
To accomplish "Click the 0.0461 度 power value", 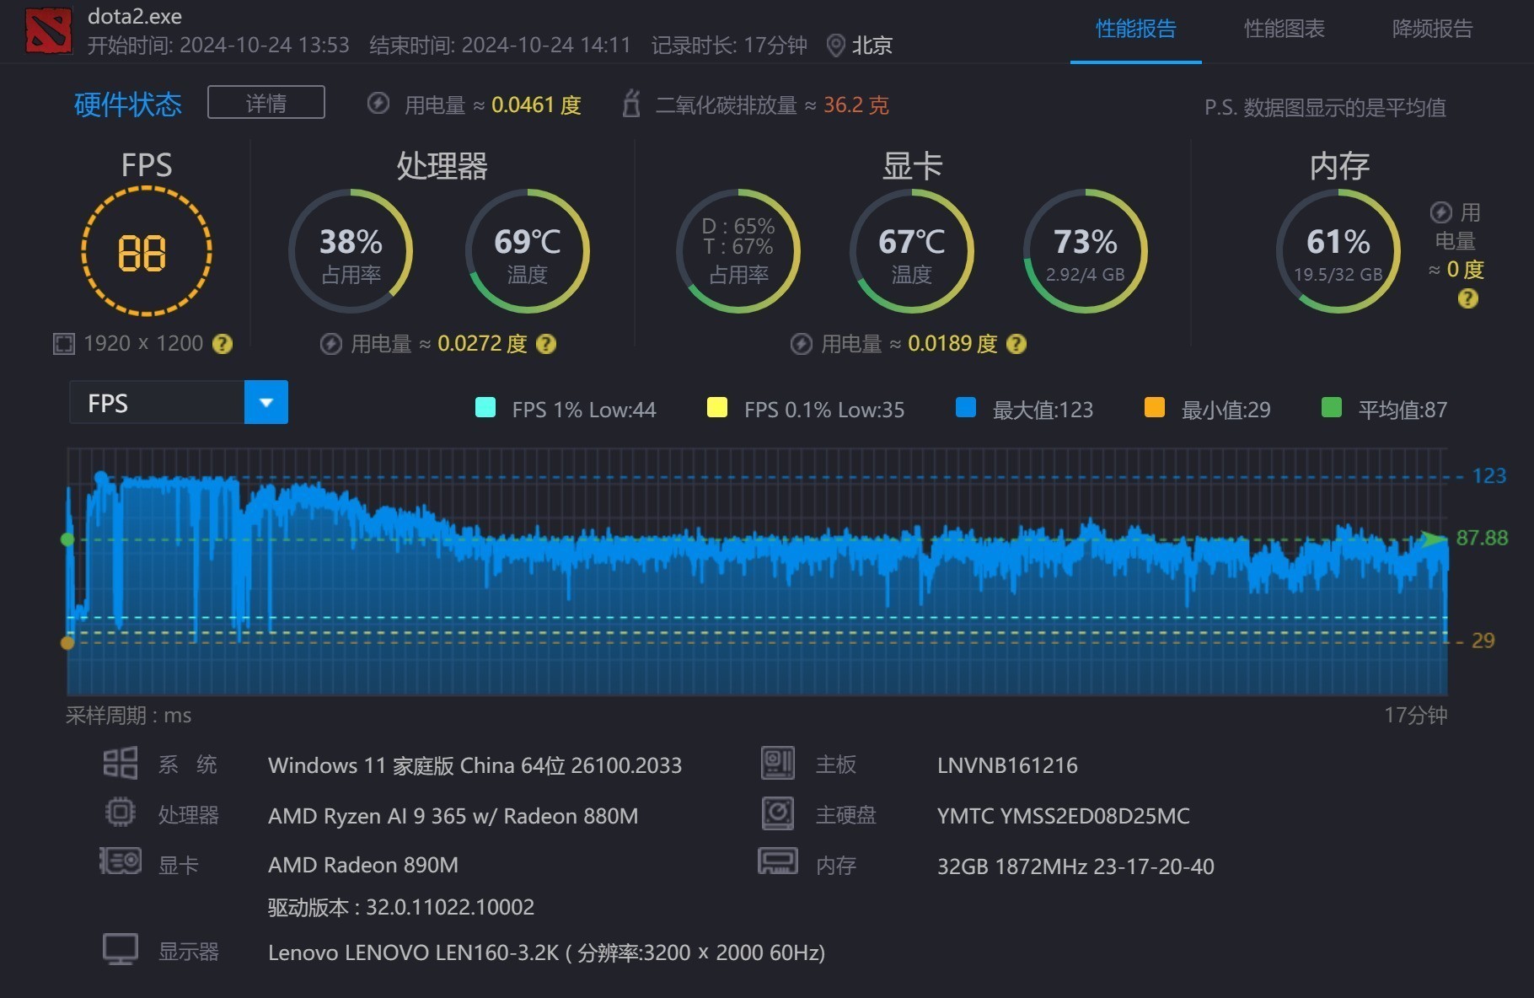I will 536,105.
